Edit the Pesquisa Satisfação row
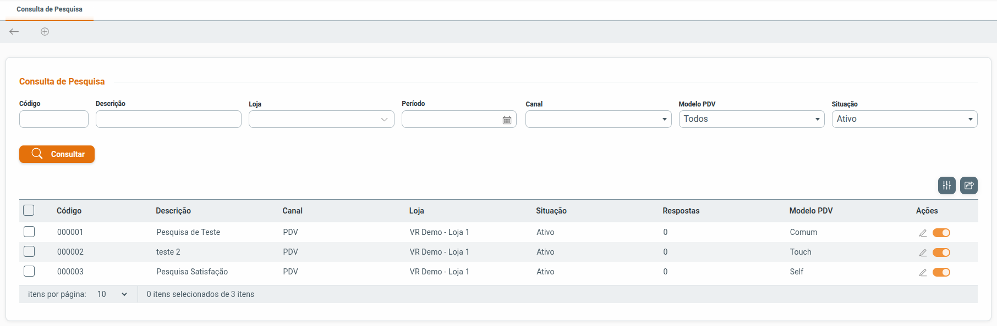The width and height of the screenshot is (997, 326). tap(923, 272)
